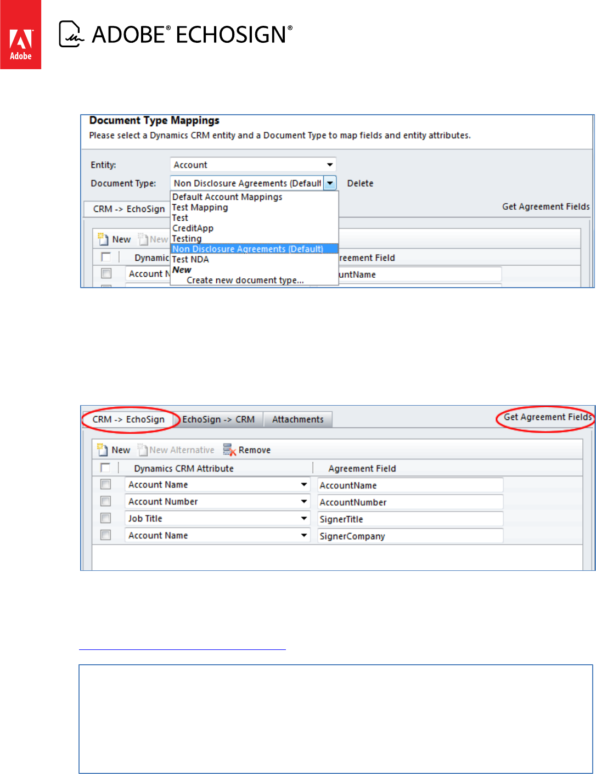Click the New Alternative icon in lower toolbar

[x=143, y=450]
